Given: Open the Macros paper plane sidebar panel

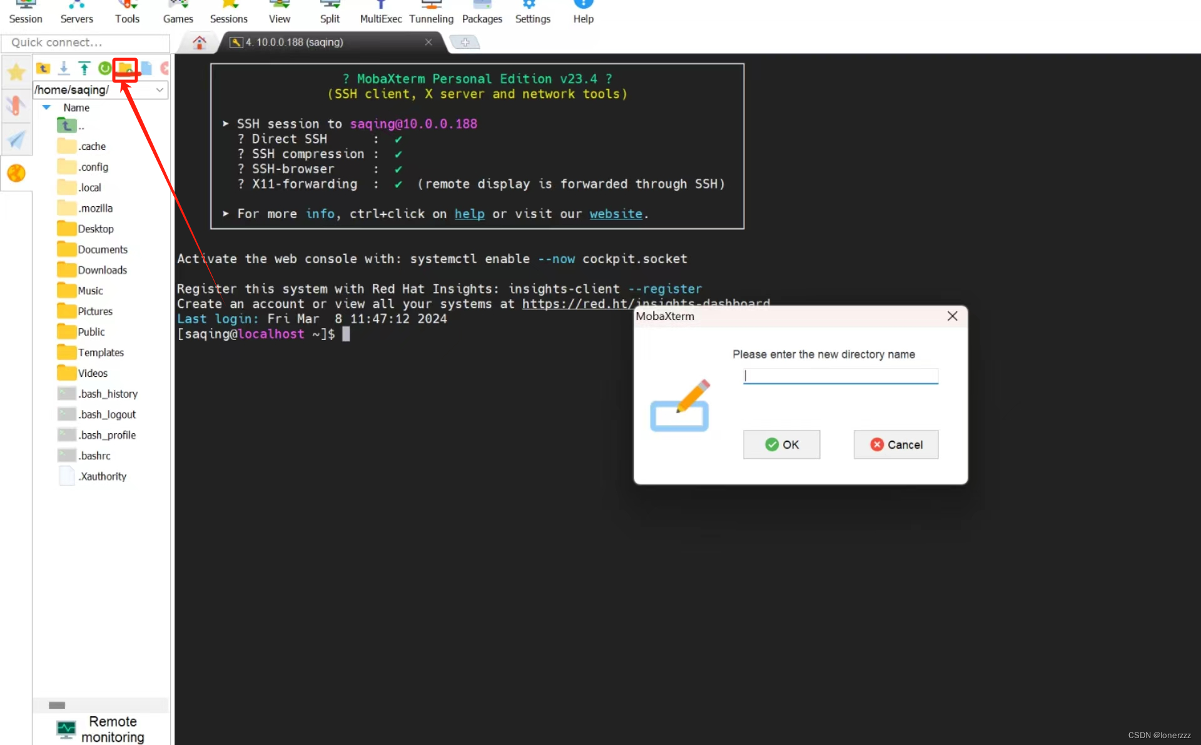Looking at the screenshot, I should (x=16, y=140).
